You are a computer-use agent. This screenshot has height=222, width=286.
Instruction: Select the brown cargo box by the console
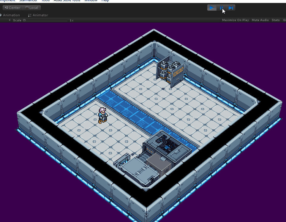coord(159,165)
